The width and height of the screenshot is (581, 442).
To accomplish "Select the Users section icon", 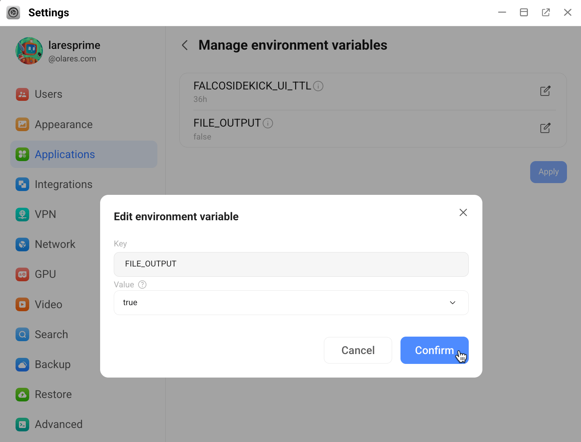I will pyautogui.click(x=22, y=94).
